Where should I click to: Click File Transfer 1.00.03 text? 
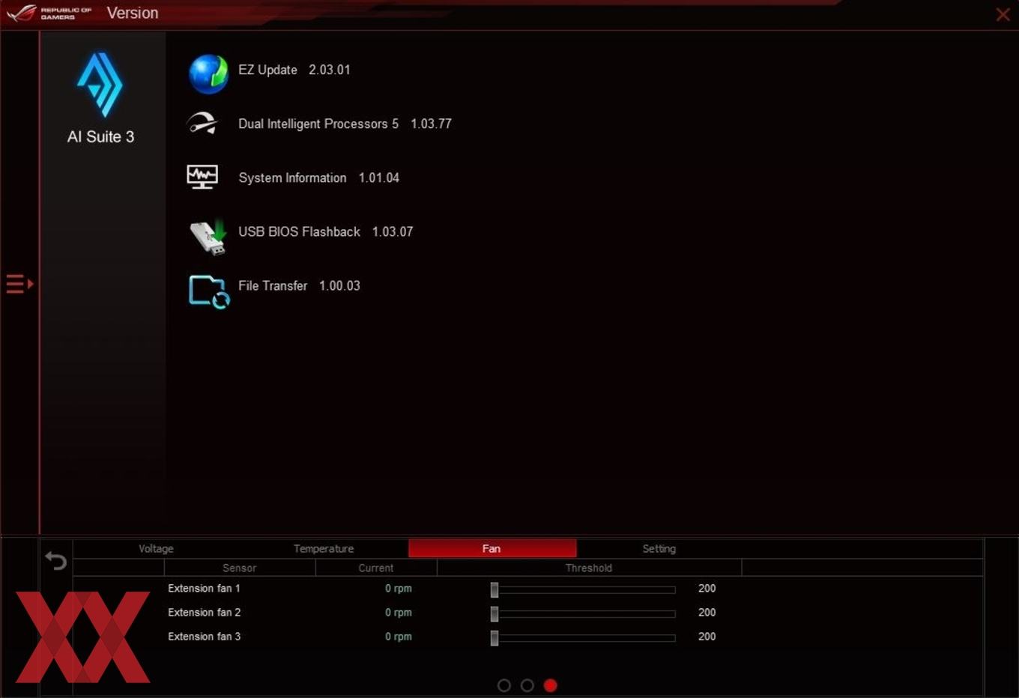[299, 285]
